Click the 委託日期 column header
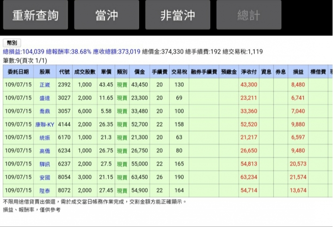Viewport: 333px width, 227px height. click(18, 72)
